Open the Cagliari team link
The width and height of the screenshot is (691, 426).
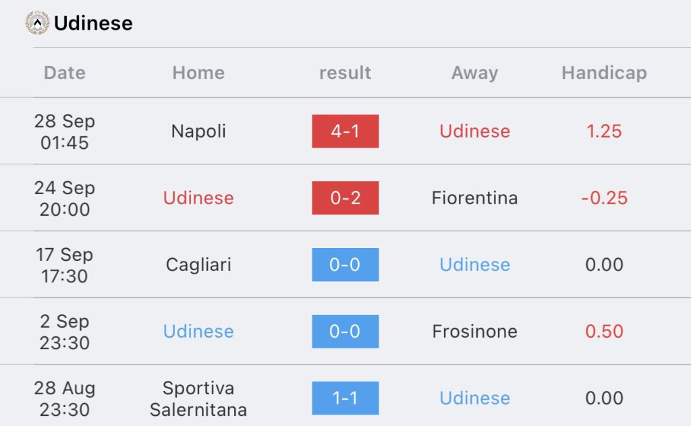pyautogui.click(x=198, y=265)
